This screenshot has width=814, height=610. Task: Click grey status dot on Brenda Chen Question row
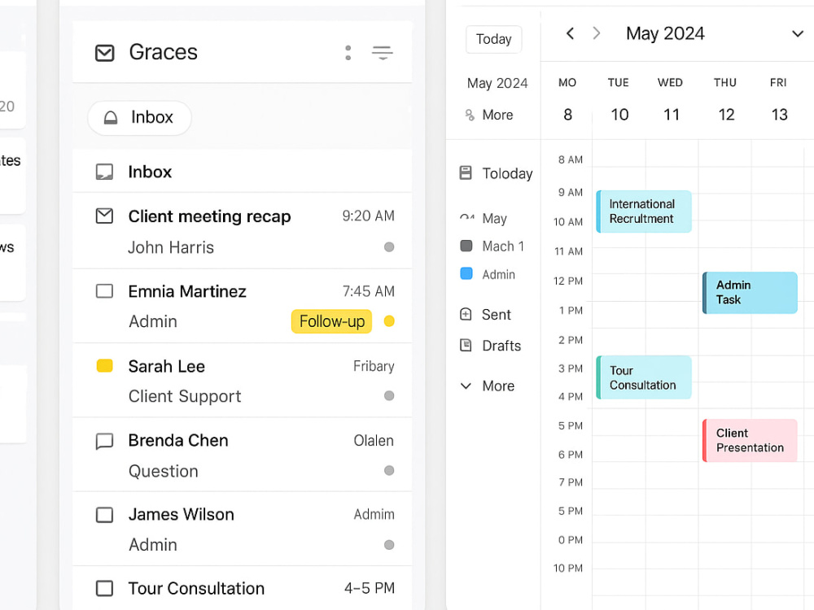[x=389, y=470]
